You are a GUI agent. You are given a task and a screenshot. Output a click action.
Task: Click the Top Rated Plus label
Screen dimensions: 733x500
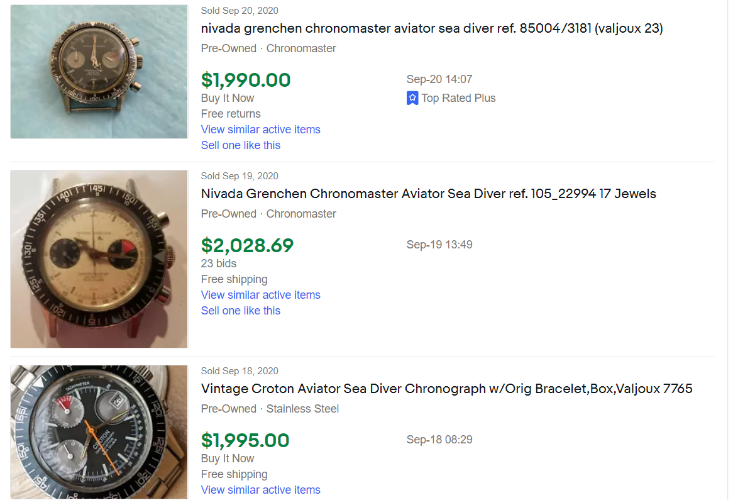(x=458, y=98)
